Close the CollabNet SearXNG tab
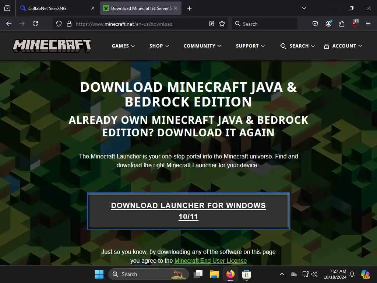Screen dimensions: 377x283 (93, 8)
